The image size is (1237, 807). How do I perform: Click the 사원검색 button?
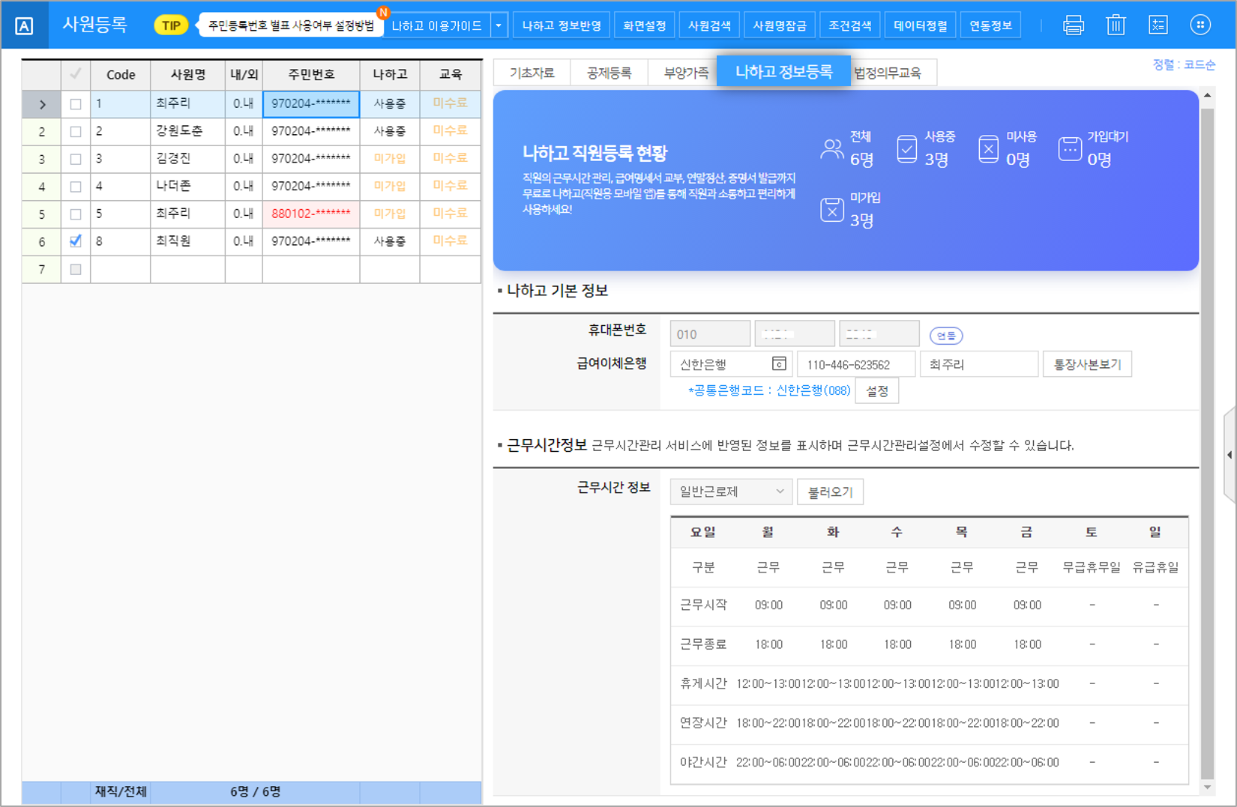pyautogui.click(x=710, y=25)
